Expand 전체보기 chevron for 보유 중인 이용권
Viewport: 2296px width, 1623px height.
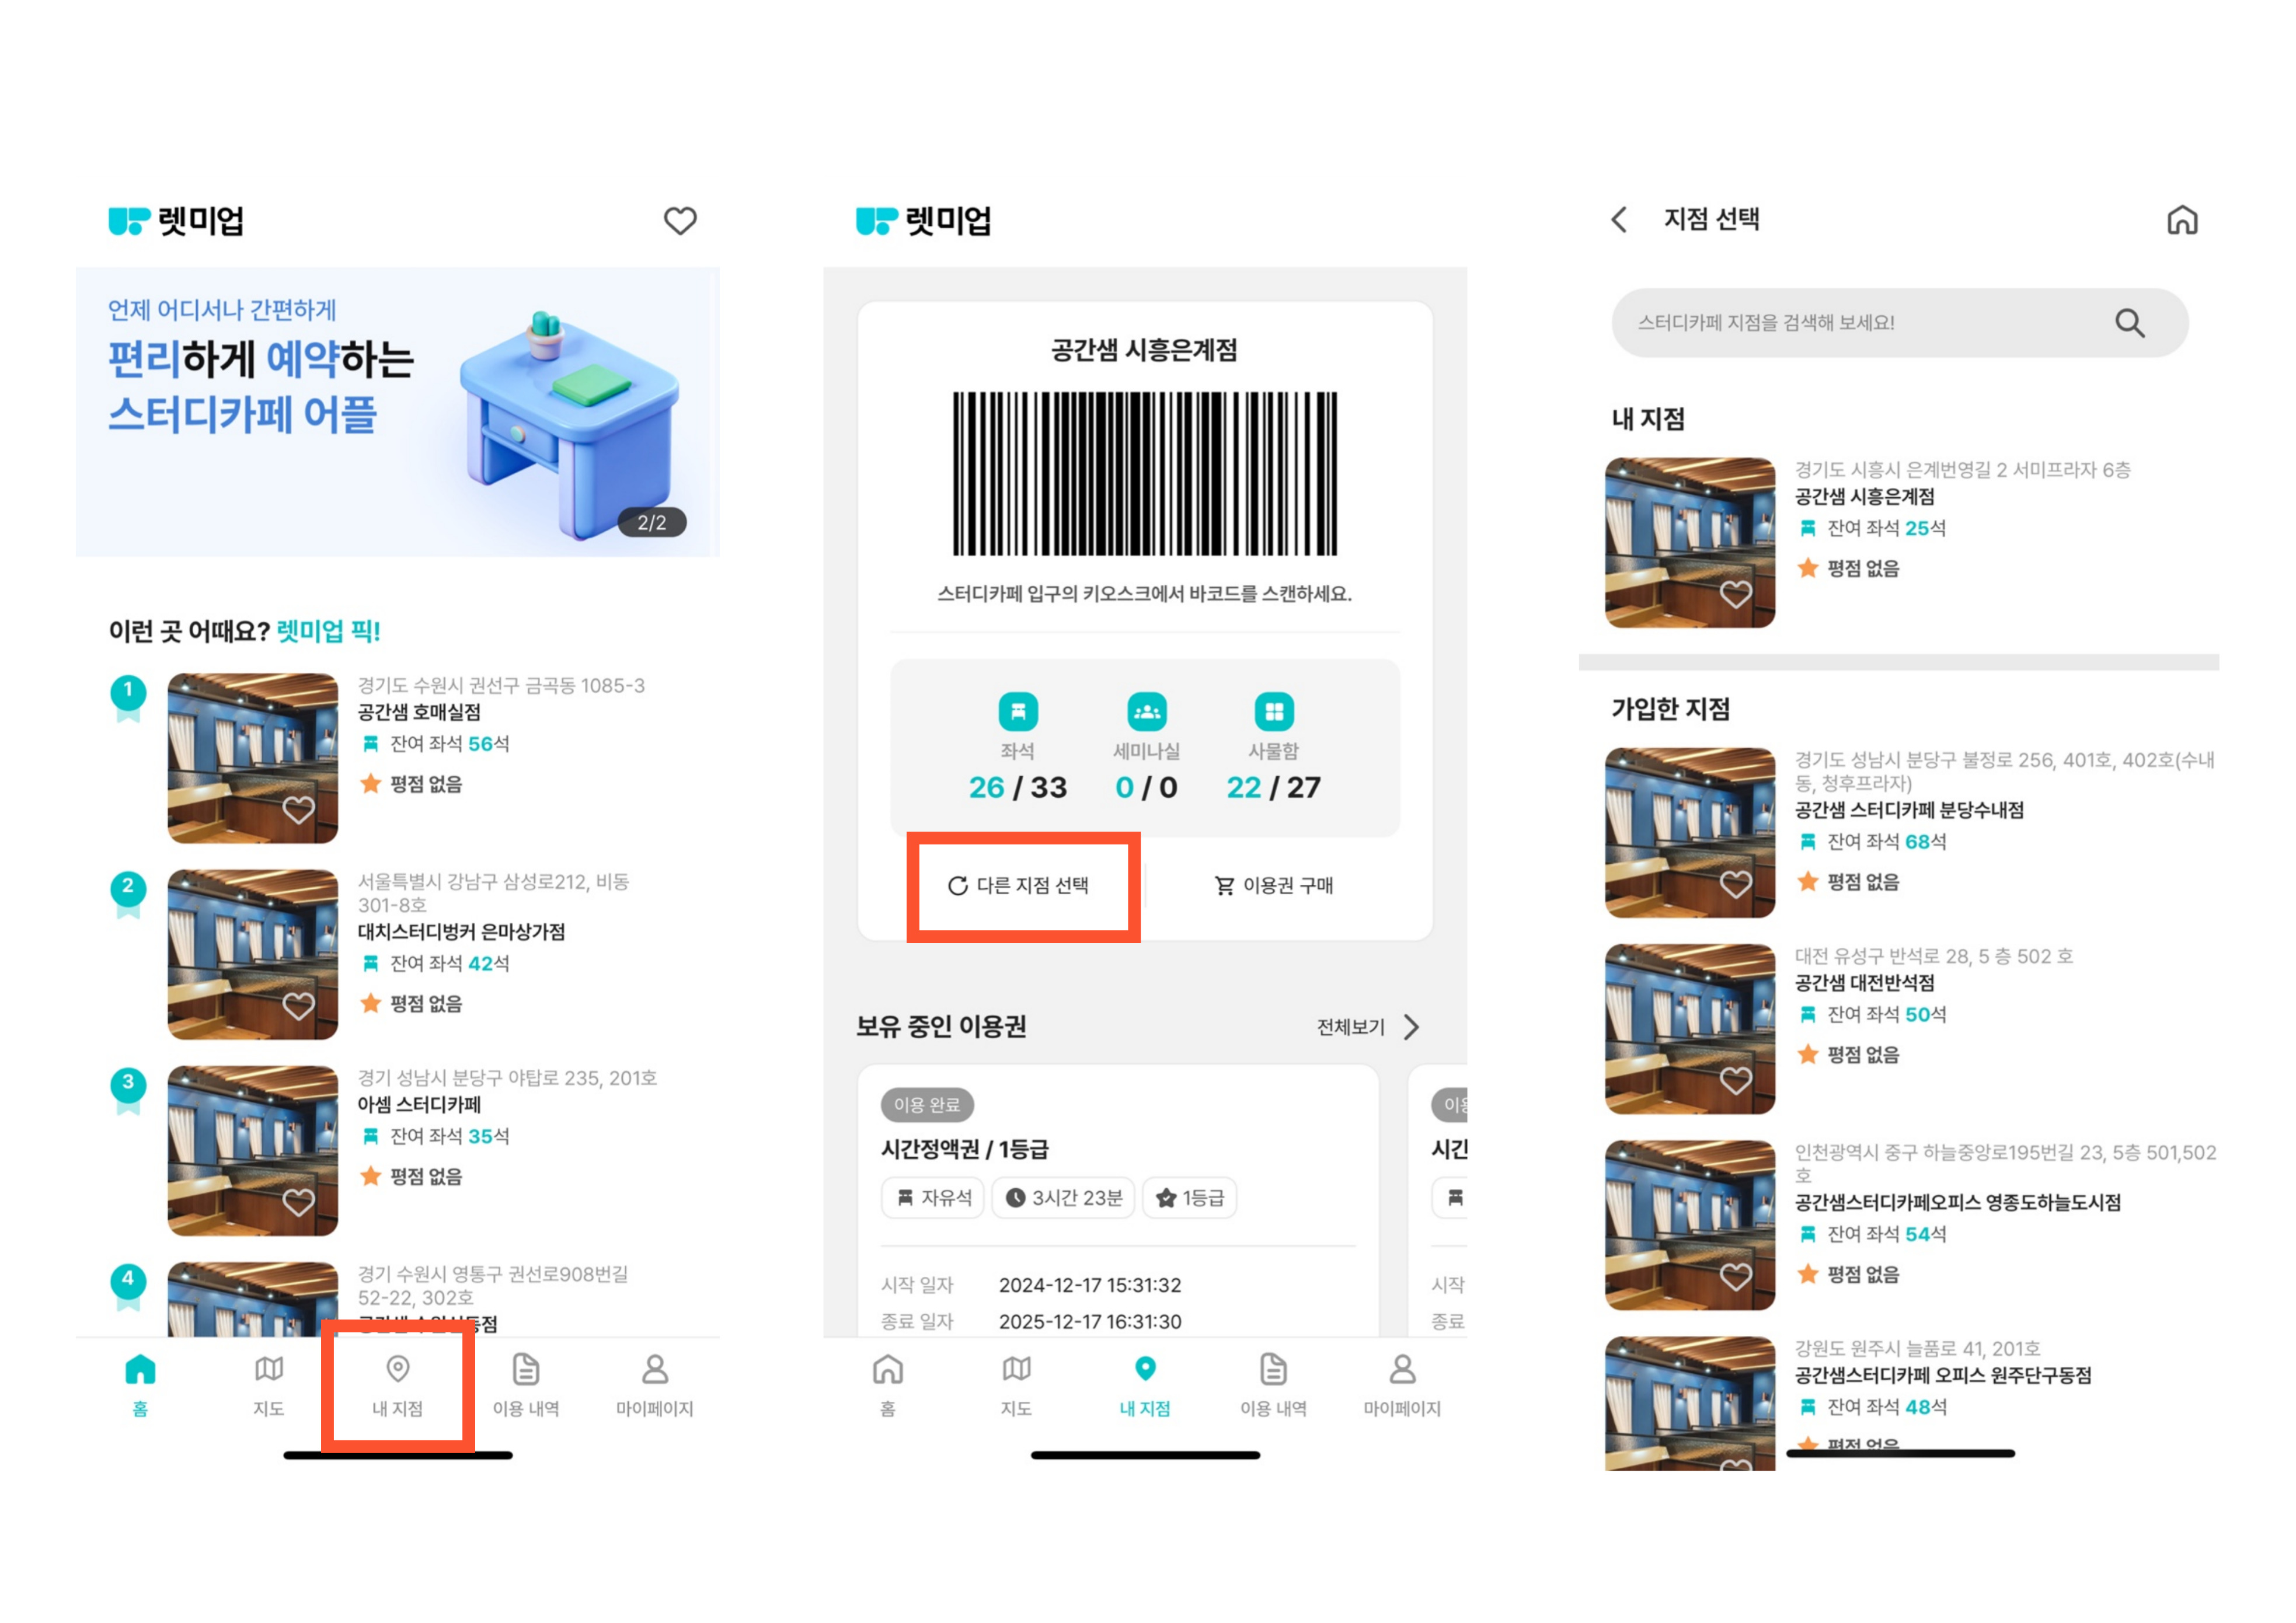click(1411, 1027)
